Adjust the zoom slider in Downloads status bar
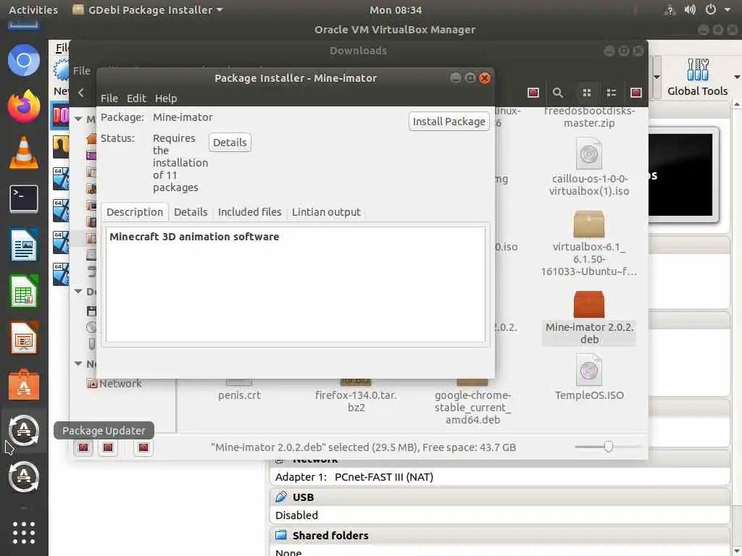The height and width of the screenshot is (556, 742). click(608, 446)
